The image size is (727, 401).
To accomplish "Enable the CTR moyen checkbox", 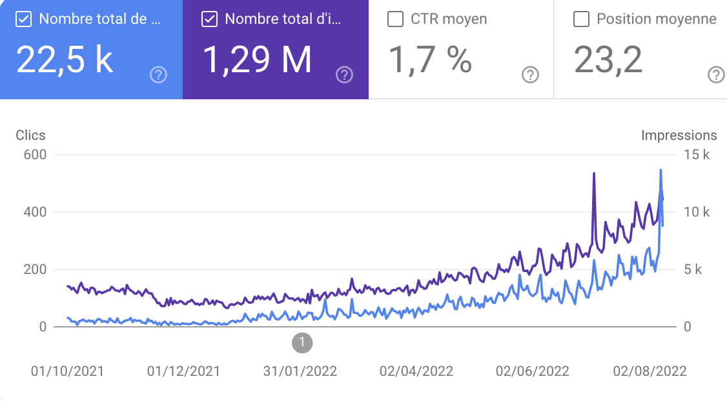I will (x=395, y=19).
